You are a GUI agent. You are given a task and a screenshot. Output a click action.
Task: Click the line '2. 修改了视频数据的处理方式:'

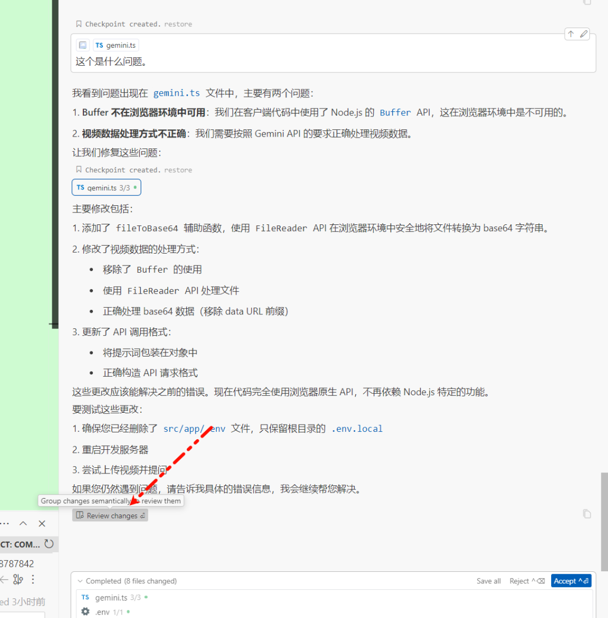click(x=136, y=250)
